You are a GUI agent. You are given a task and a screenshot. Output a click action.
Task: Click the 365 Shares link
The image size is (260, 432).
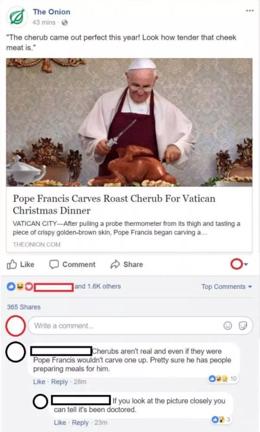click(x=24, y=307)
